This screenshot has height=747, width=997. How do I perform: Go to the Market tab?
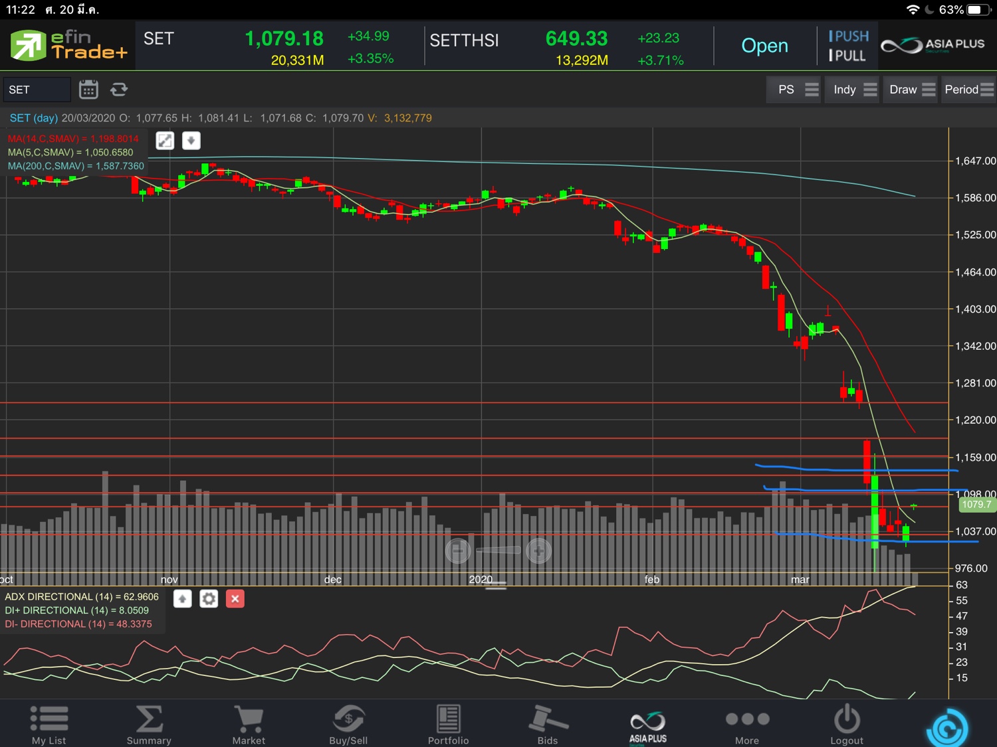click(249, 724)
